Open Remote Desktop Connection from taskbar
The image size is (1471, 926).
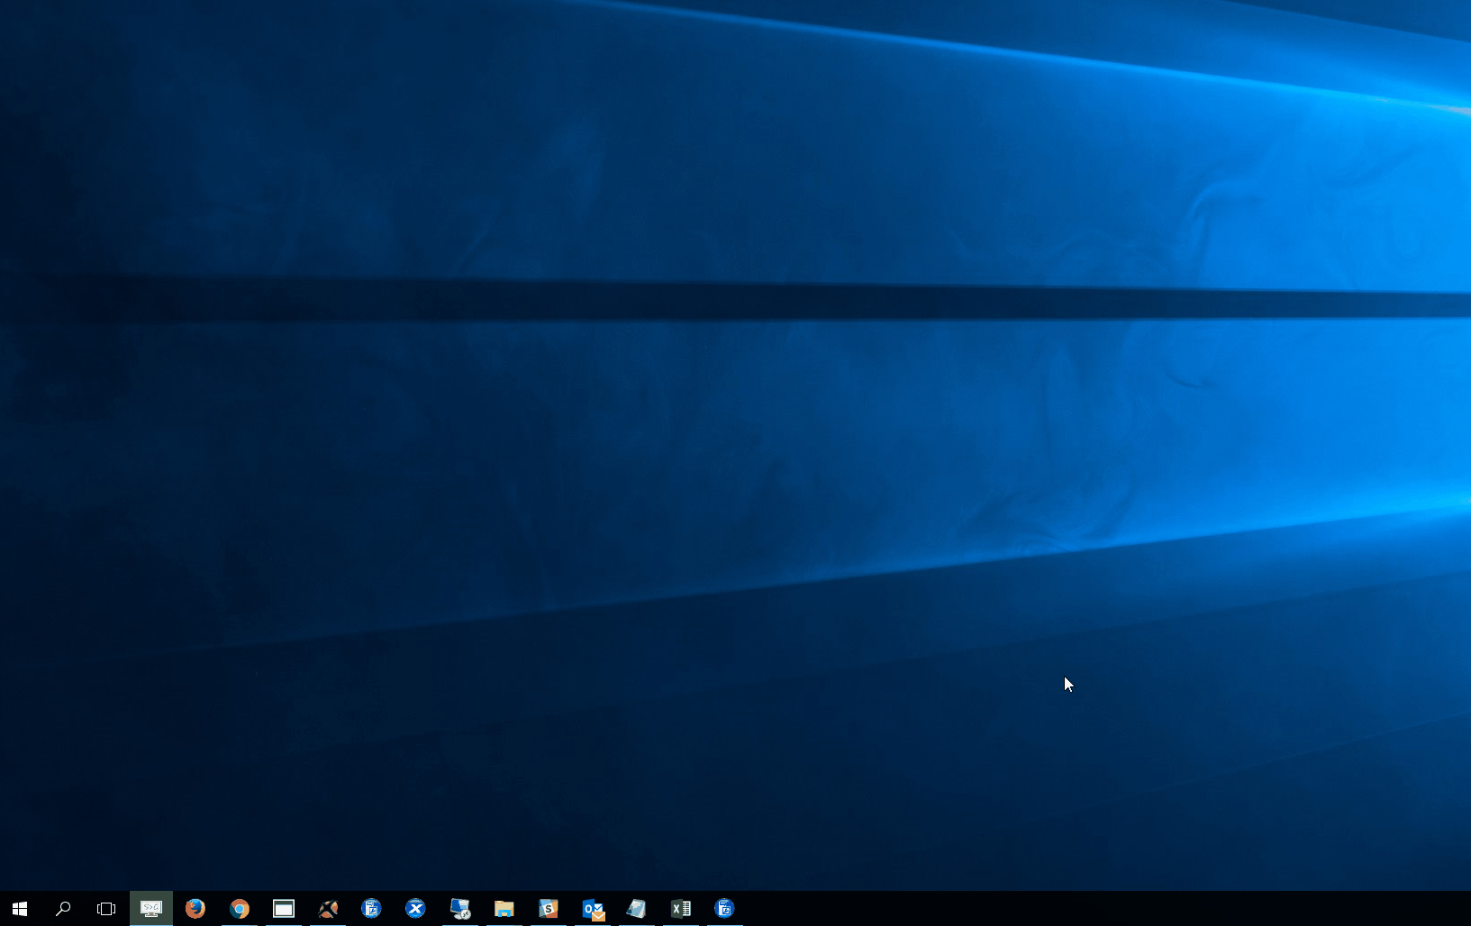point(460,909)
